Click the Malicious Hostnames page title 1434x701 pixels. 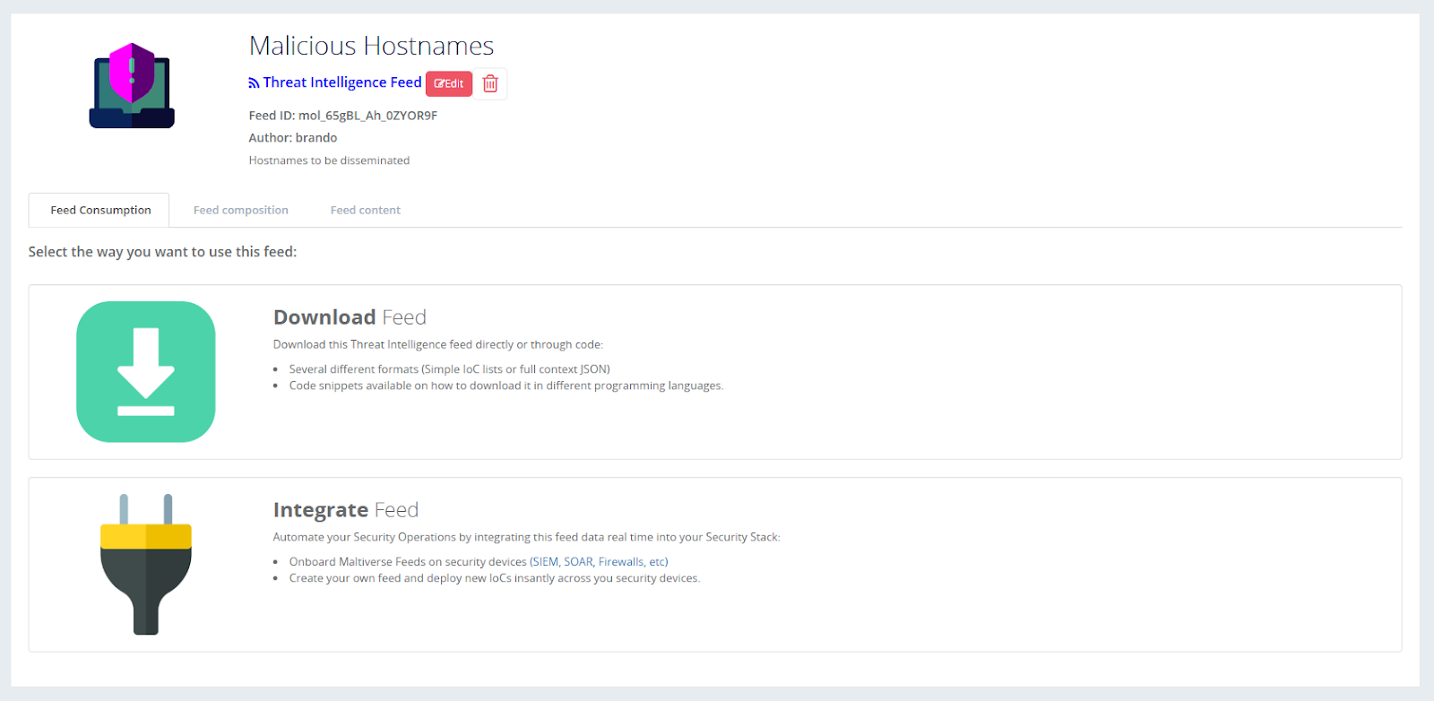pyautogui.click(x=371, y=46)
